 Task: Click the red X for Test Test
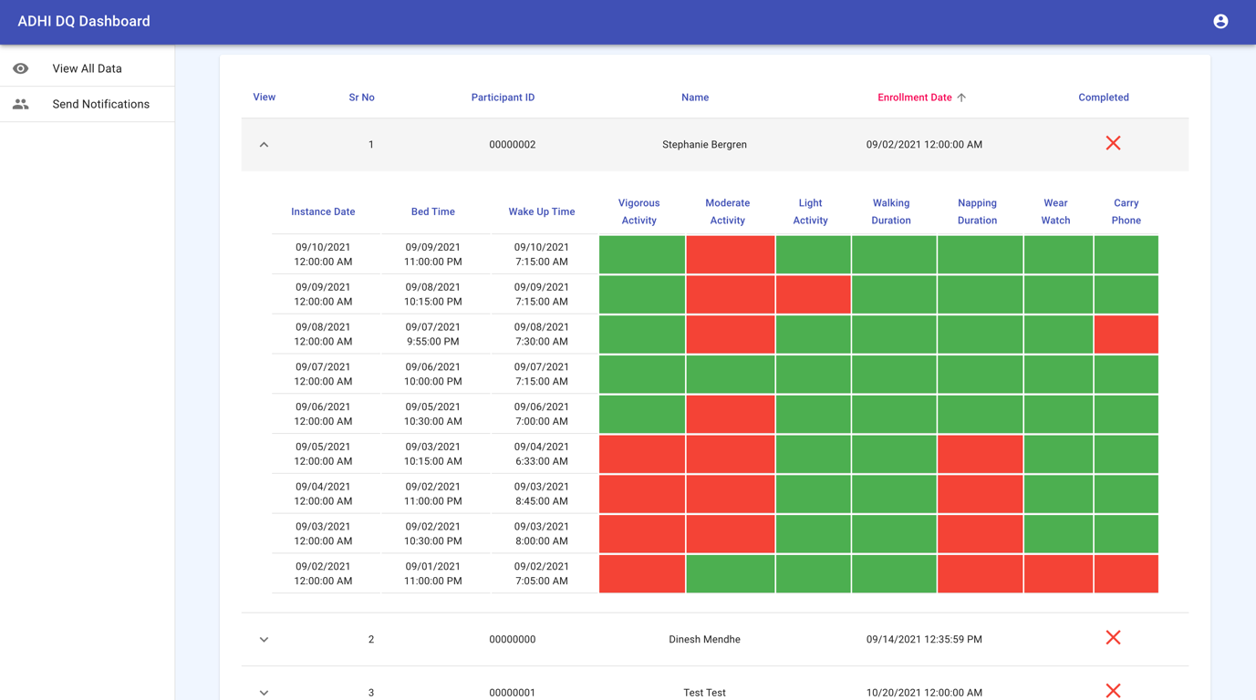1113,691
